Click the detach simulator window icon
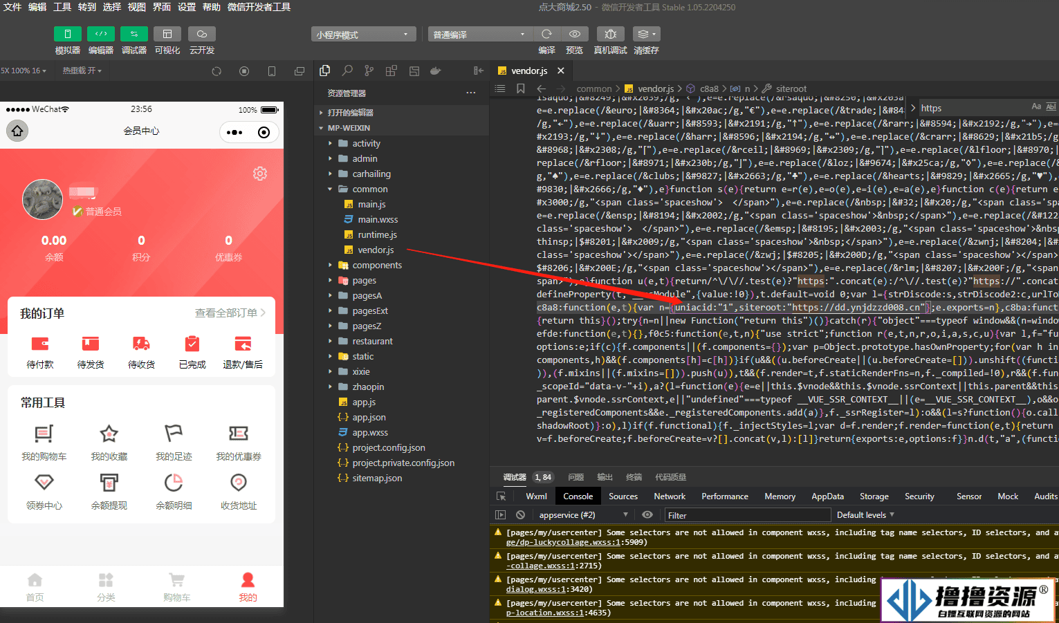Image resolution: width=1059 pixels, height=623 pixels. (x=300, y=71)
